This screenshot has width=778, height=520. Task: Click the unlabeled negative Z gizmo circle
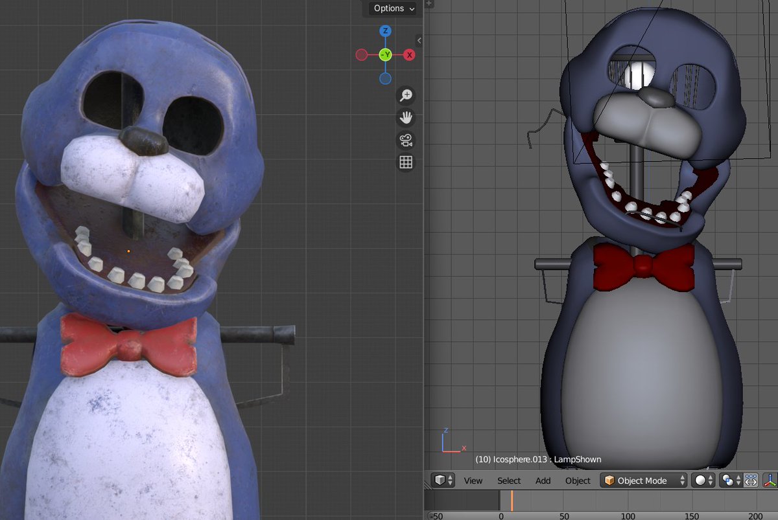tap(385, 79)
